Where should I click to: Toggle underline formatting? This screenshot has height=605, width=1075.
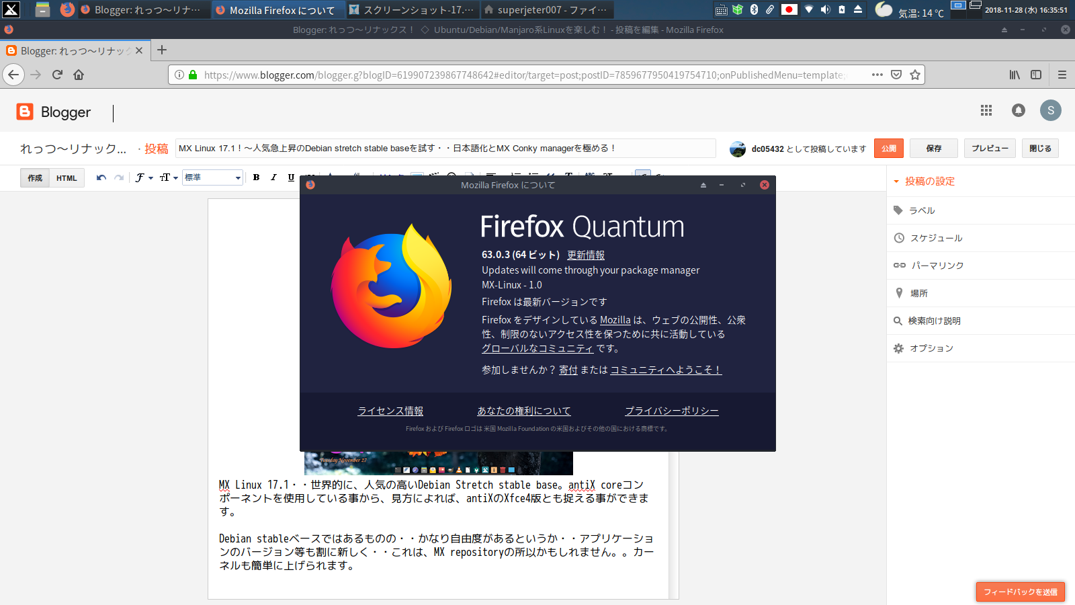[x=291, y=177]
